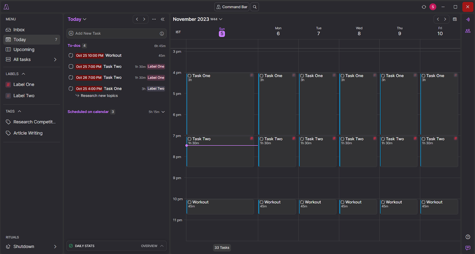
Task: Collapse the task panel with double chevron
Action: [x=162, y=19]
